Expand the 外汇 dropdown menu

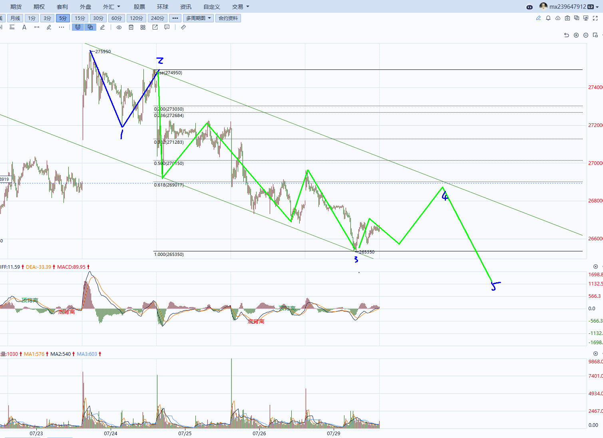[x=111, y=7]
